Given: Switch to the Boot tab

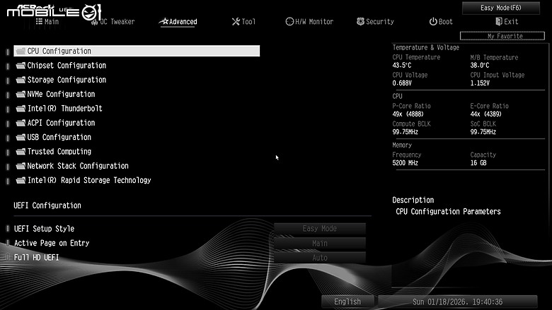Looking at the screenshot, I should [441, 21].
